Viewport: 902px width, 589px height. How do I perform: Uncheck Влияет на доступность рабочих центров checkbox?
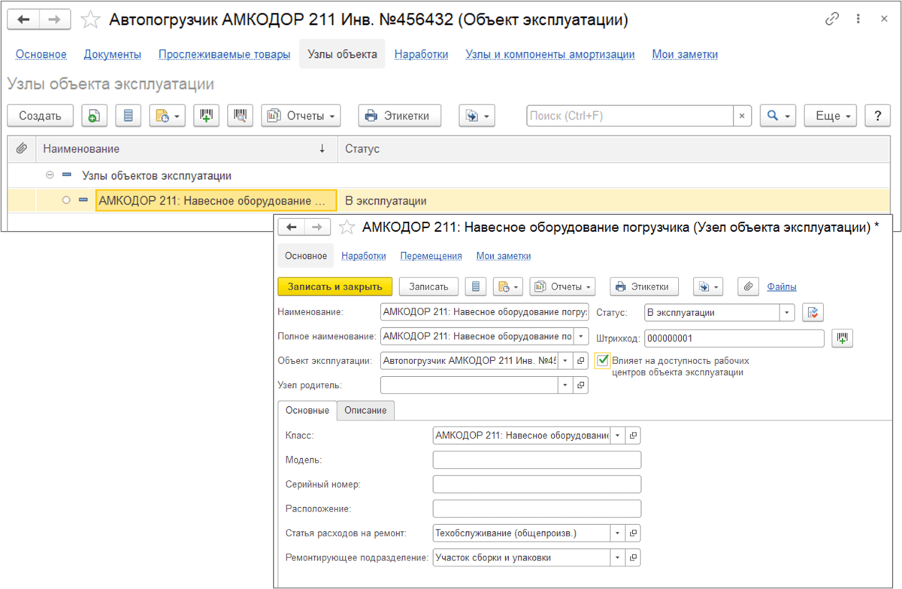click(x=602, y=361)
